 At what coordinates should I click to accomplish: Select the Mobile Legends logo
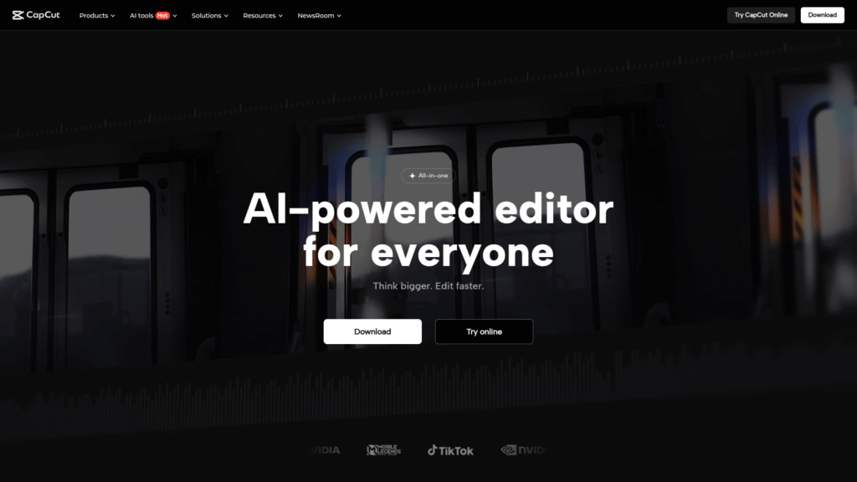click(x=383, y=450)
